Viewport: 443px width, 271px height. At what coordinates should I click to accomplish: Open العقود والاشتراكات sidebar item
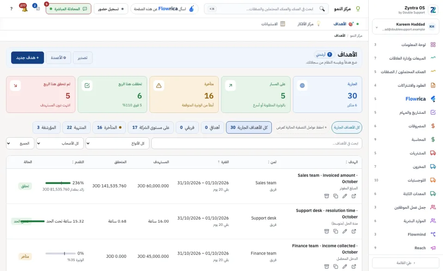[x=404, y=85]
